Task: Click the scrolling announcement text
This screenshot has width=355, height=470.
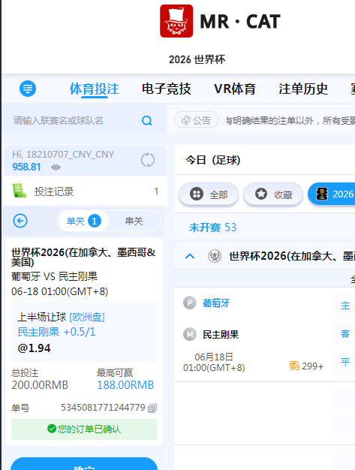Action: pos(290,120)
